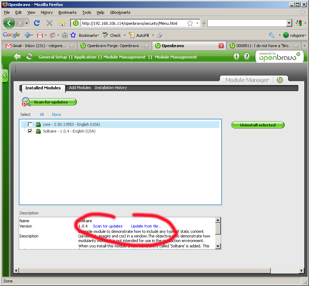Viewport: 309px width, 286px height.
Task: Click the powered by openbravo logo
Action: click(x=279, y=56)
